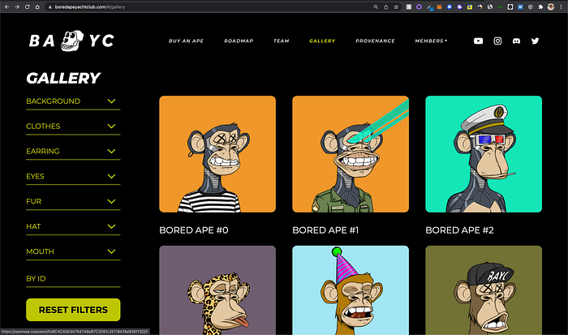Open the green key extension icon
568x335 pixels.
click(x=500, y=6)
